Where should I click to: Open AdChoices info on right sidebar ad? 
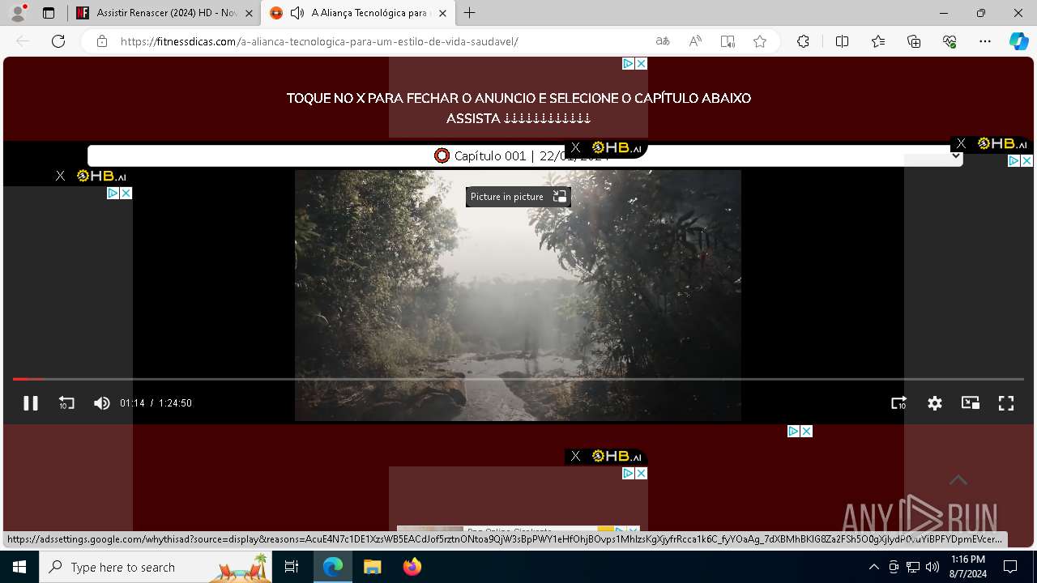click(1014, 160)
